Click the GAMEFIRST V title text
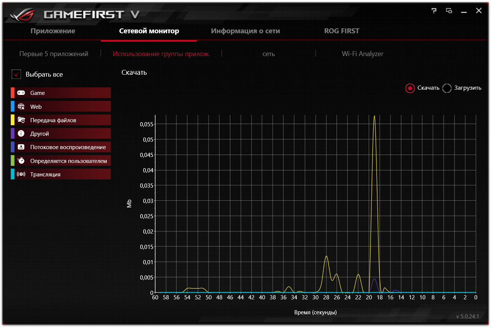The image size is (491, 327). click(92, 15)
